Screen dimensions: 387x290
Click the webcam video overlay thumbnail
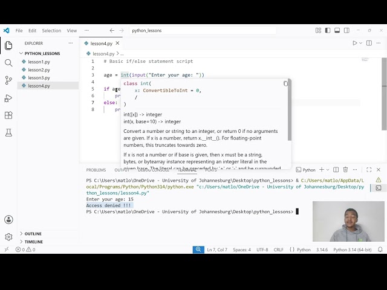pos(348,221)
